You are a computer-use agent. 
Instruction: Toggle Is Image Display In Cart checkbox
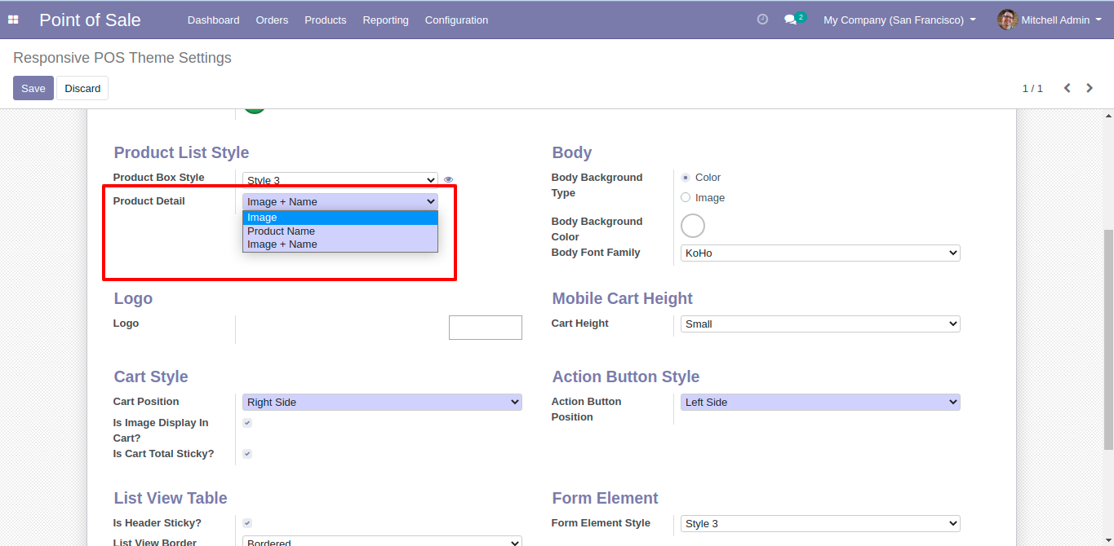[x=247, y=423]
